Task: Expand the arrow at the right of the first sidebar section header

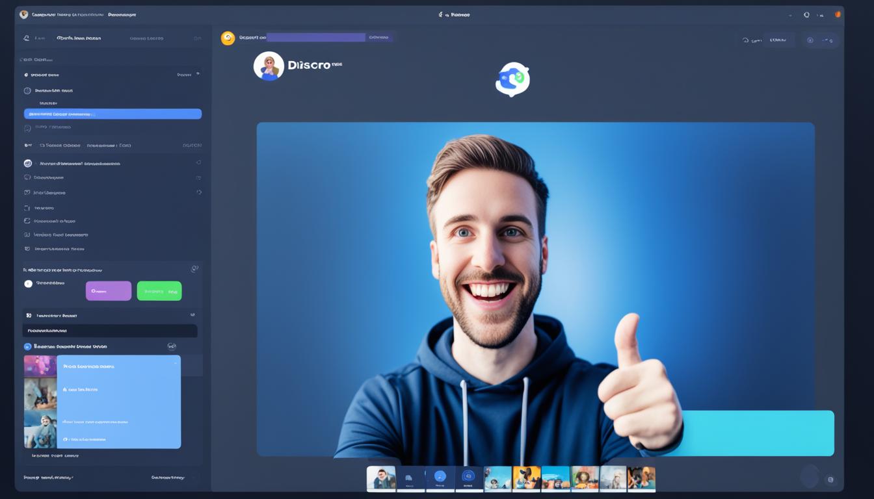Action: pyautogui.click(x=198, y=74)
